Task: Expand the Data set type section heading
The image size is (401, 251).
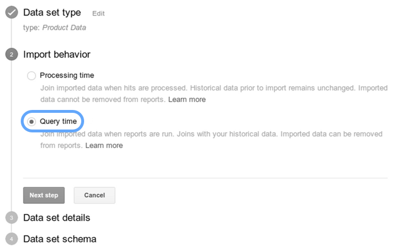Action: click(52, 13)
